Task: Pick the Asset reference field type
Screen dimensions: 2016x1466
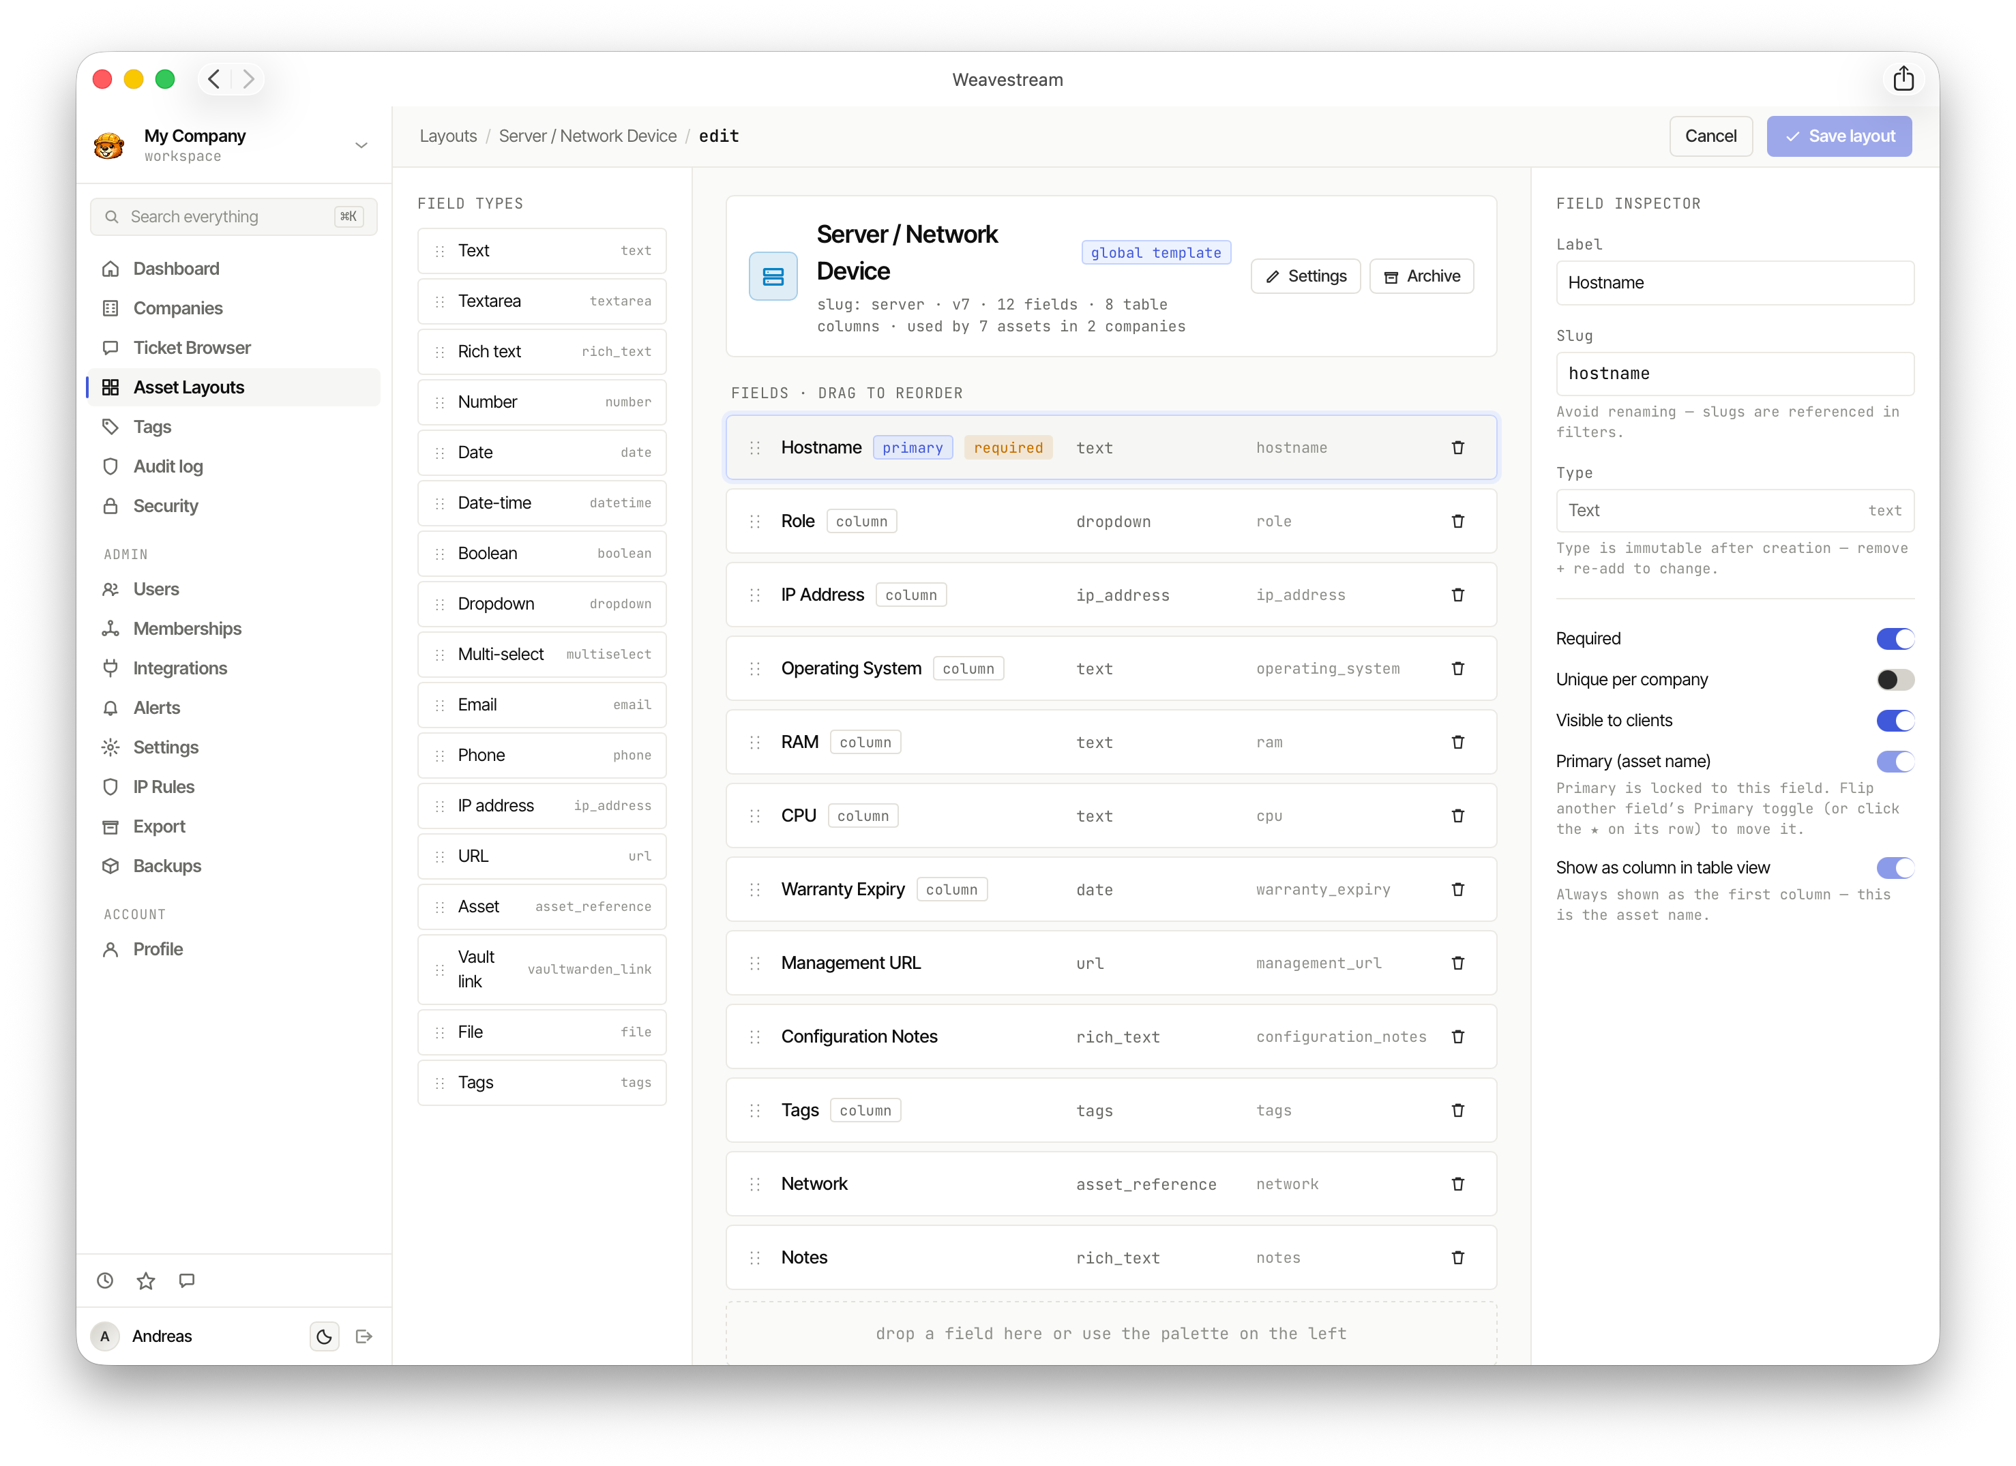Action: [542, 907]
